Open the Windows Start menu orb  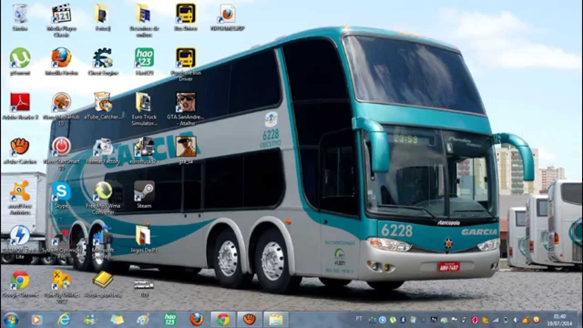point(11,319)
